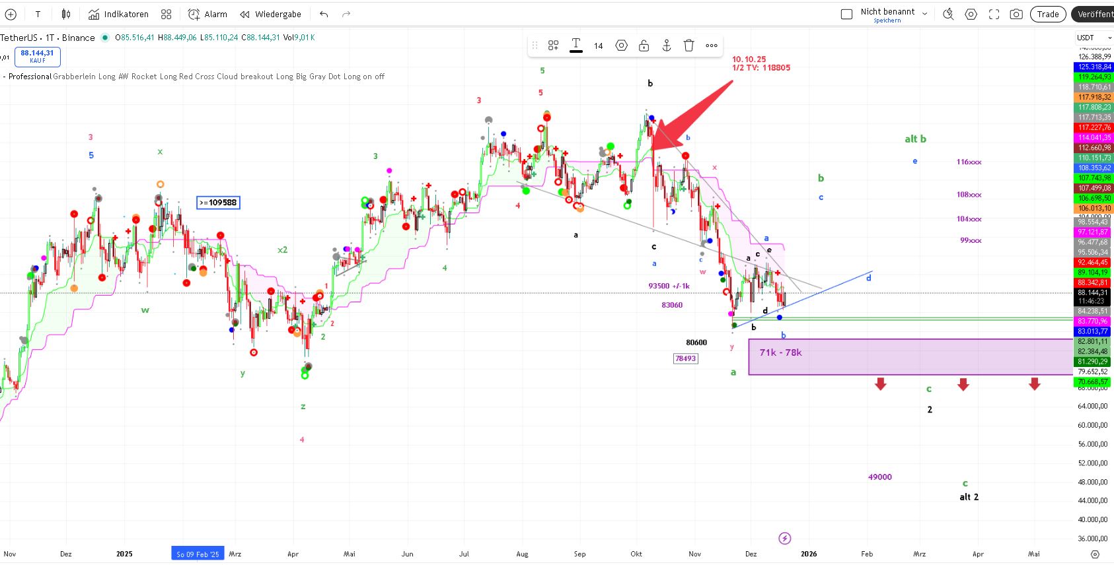1114x565 pixels.
Task: Open the candlestick chart type selector
Action: 66,14
